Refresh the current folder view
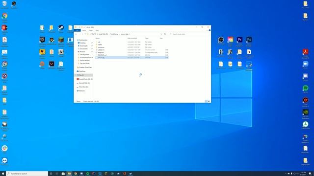The width and height of the screenshot is (314, 176). tap(165, 34)
